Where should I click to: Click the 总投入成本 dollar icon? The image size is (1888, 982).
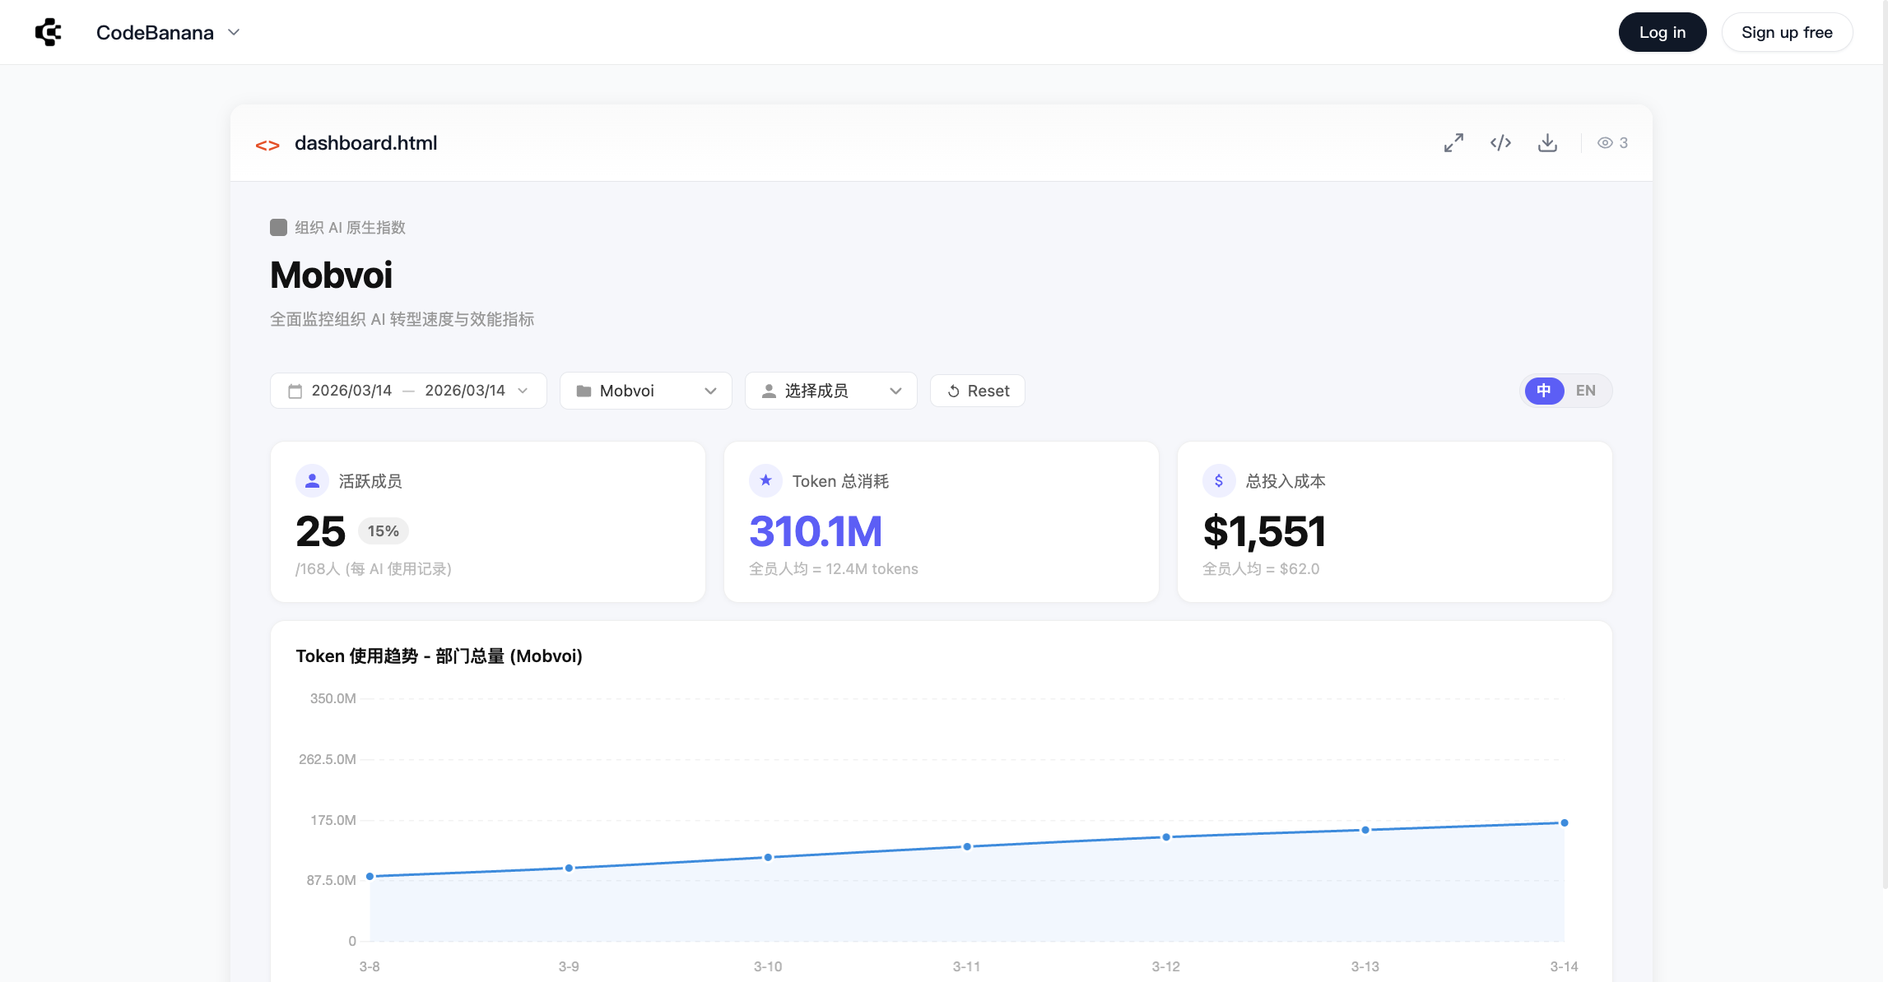click(1219, 481)
